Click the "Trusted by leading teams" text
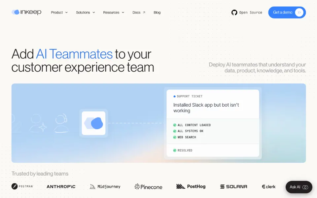The image size is (317, 198). (x=40, y=174)
